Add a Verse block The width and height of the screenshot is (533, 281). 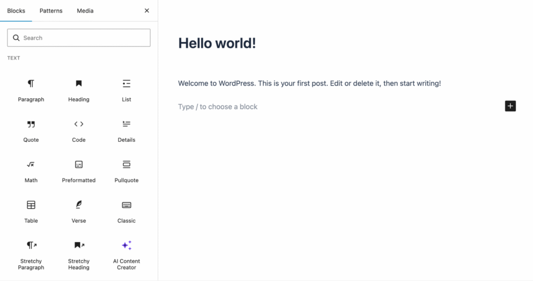(x=79, y=211)
